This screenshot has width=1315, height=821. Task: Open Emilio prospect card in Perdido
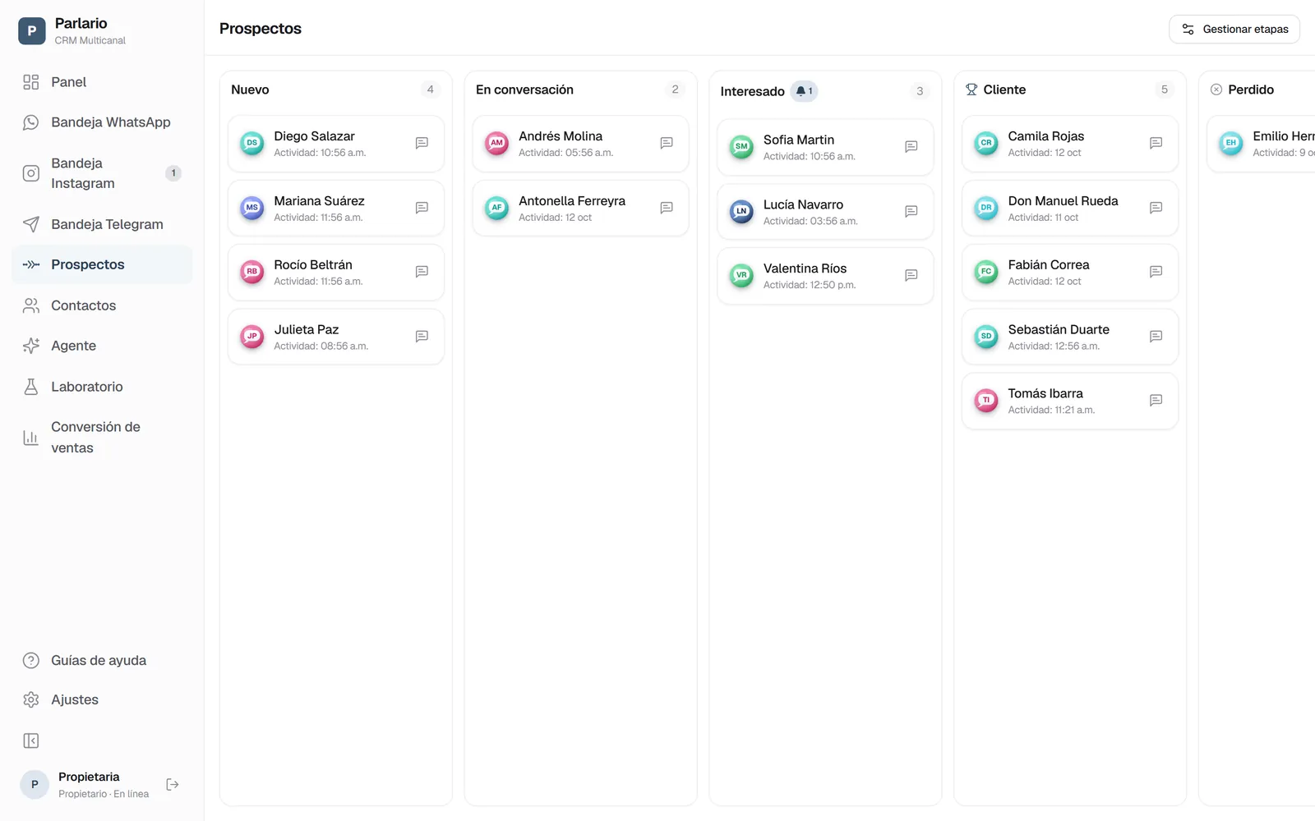coord(1262,144)
